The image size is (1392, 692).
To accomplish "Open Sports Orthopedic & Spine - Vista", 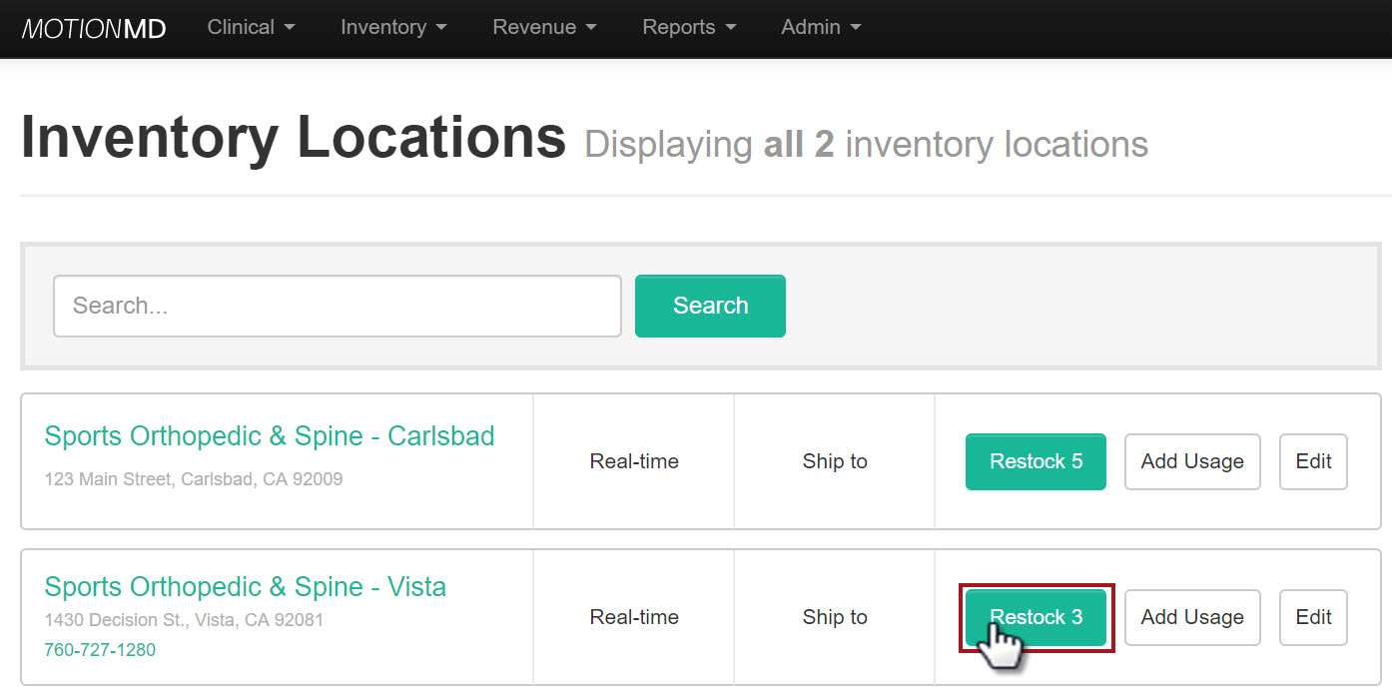I will coord(245,586).
